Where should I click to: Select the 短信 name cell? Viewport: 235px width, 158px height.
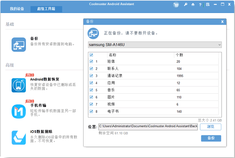tap(111, 62)
